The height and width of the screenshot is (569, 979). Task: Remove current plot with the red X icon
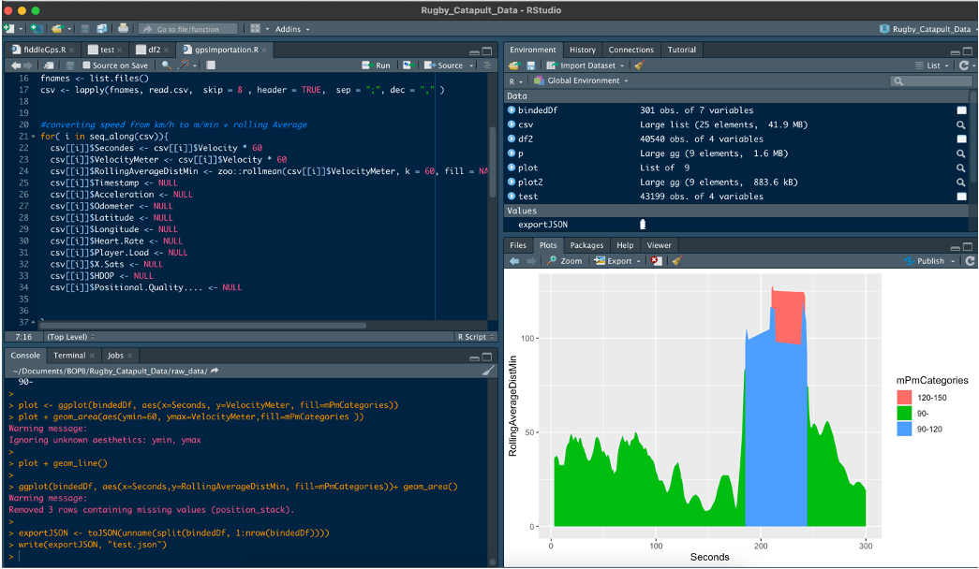[657, 261]
